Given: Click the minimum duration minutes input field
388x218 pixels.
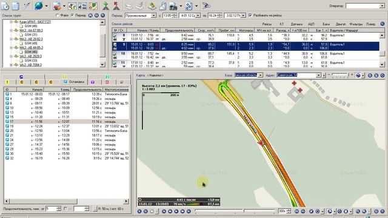Looking at the screenshot, I should pos(51,209).
